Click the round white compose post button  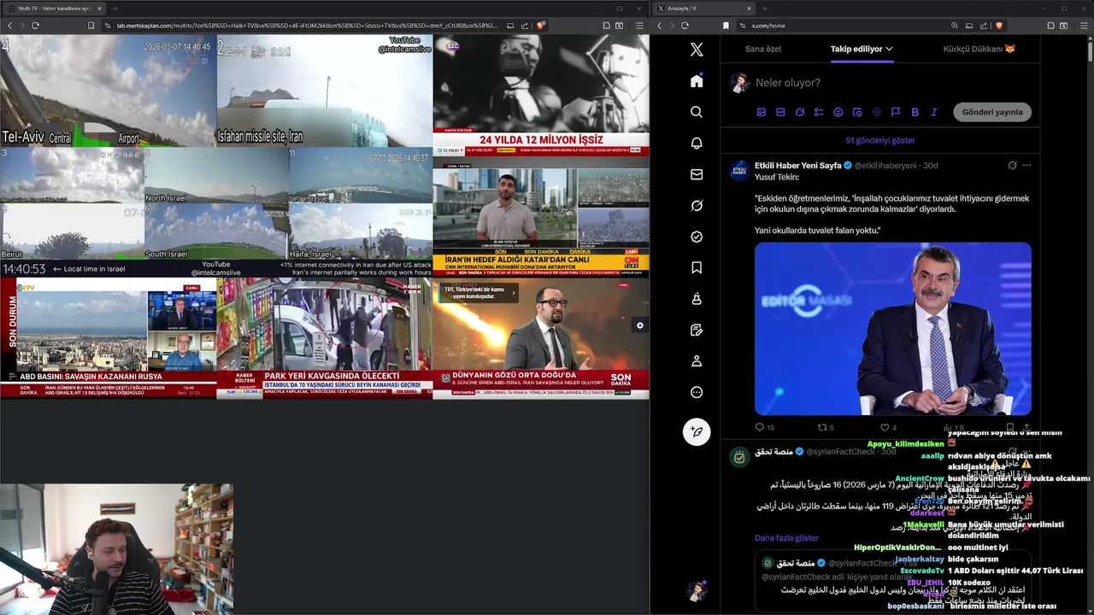click(x=697, y=431)
